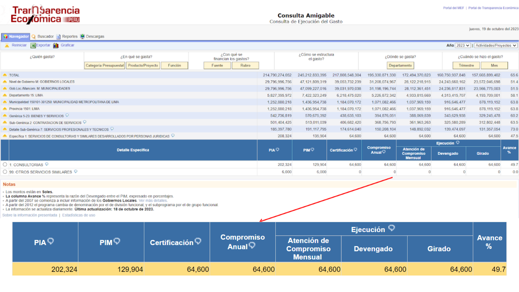Click the Producto/Proyecto button
Viewport: 519px width, 292px height.
(143, 66)
